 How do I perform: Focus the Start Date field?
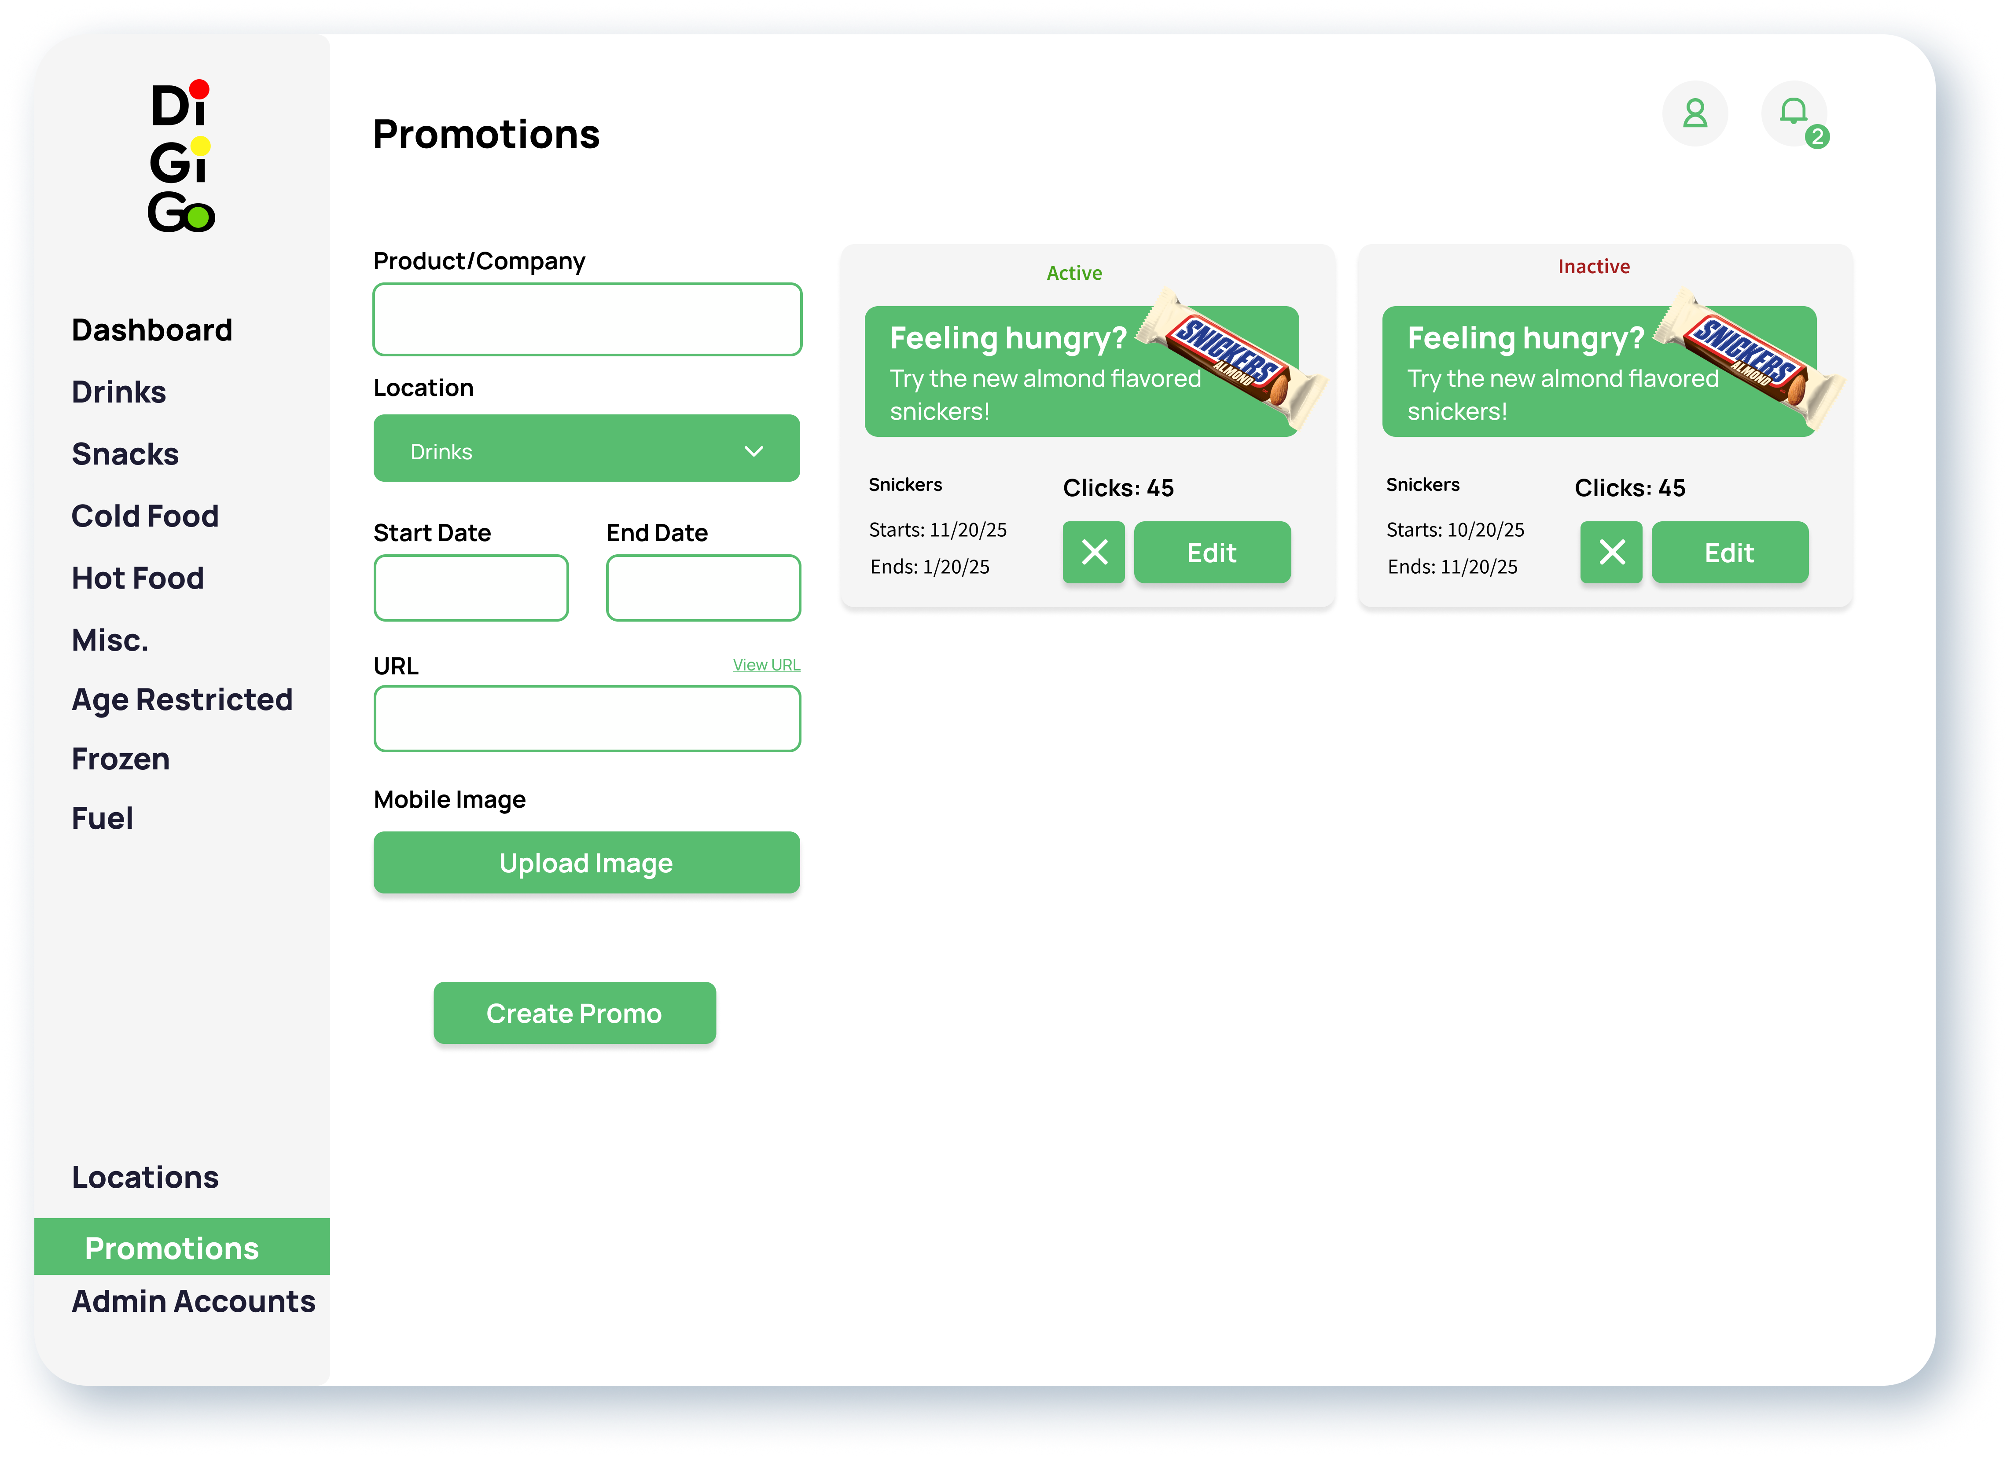[x=471, y=587]
